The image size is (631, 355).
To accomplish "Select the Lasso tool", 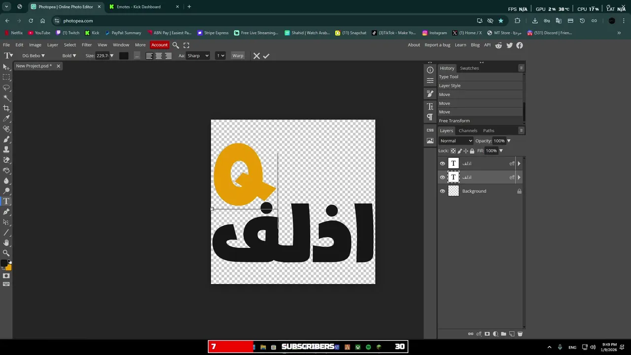I will tap(6, 88).
